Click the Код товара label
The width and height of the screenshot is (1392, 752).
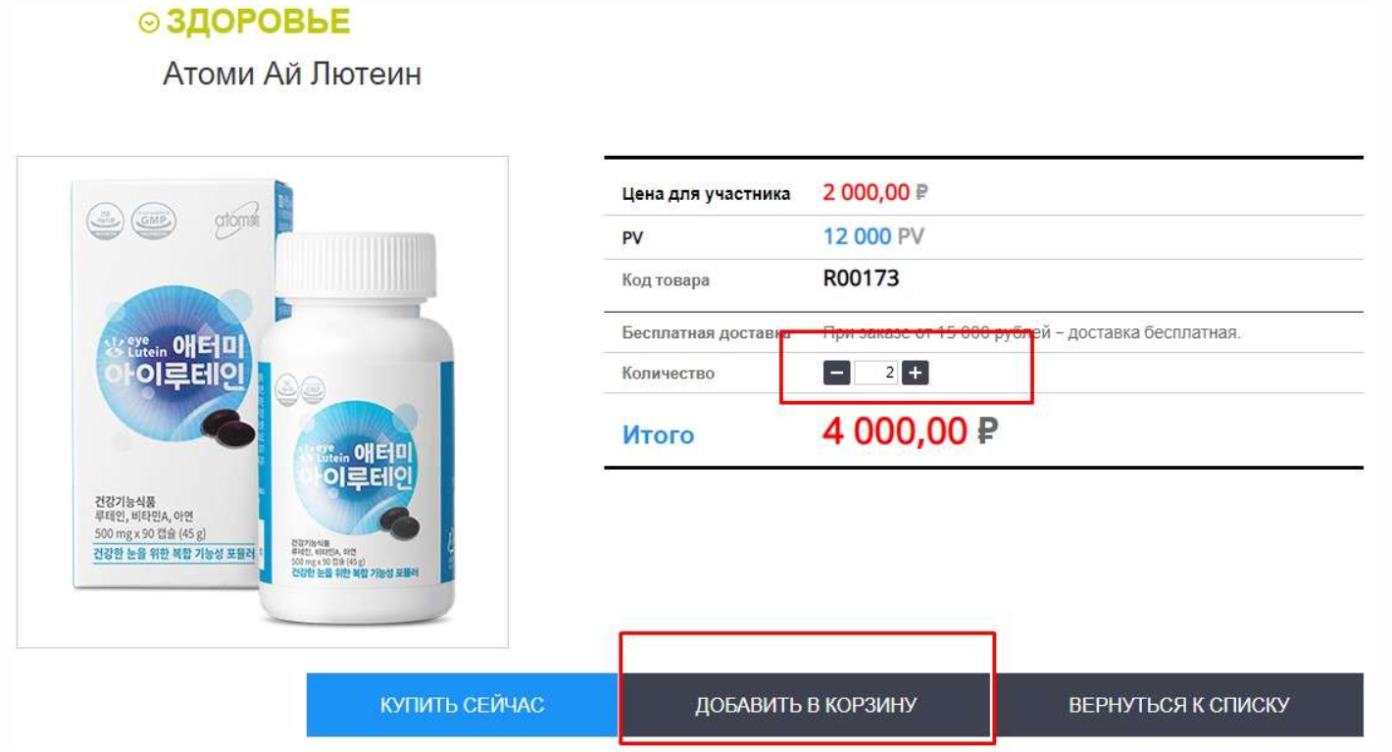pyautogui.click(x=666, y=280)
